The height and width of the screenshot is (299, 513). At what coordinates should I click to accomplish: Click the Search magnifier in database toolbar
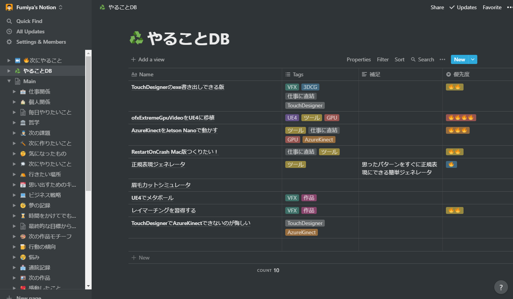tap(413, 60)
